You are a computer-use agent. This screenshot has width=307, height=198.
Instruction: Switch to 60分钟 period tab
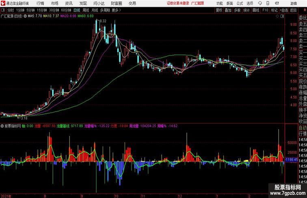66,10
